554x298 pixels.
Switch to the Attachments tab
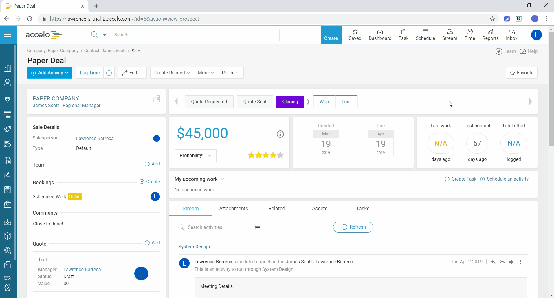[x=233, y=209]
